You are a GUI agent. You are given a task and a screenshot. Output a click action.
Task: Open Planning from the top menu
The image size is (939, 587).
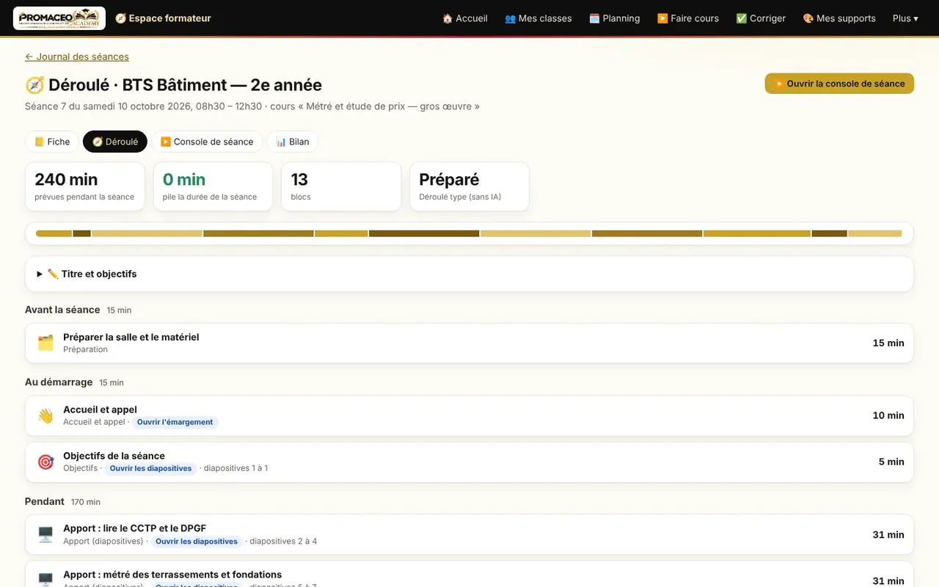[615, 18]
